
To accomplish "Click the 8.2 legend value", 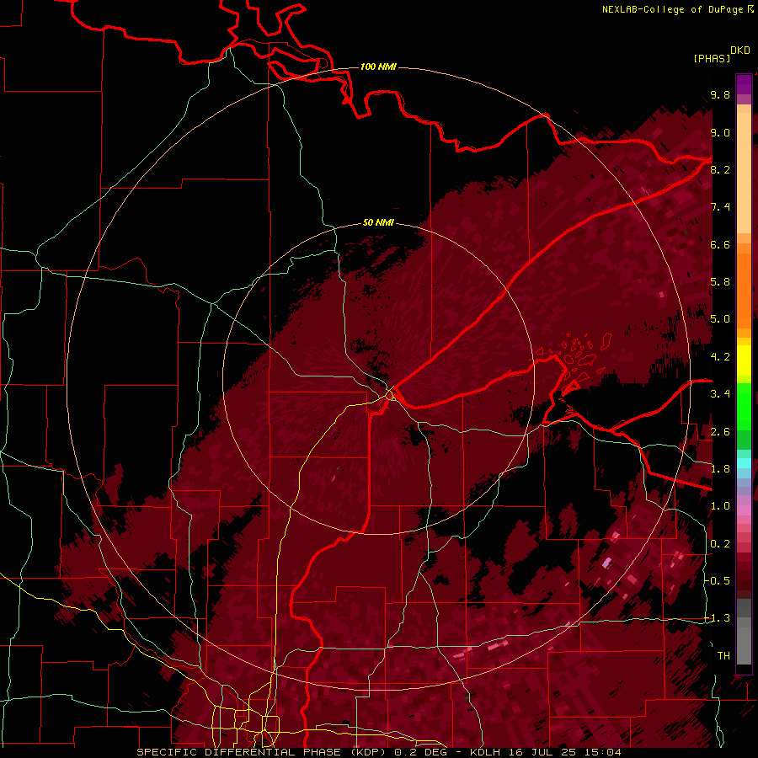I will click(x=720, y=169).
